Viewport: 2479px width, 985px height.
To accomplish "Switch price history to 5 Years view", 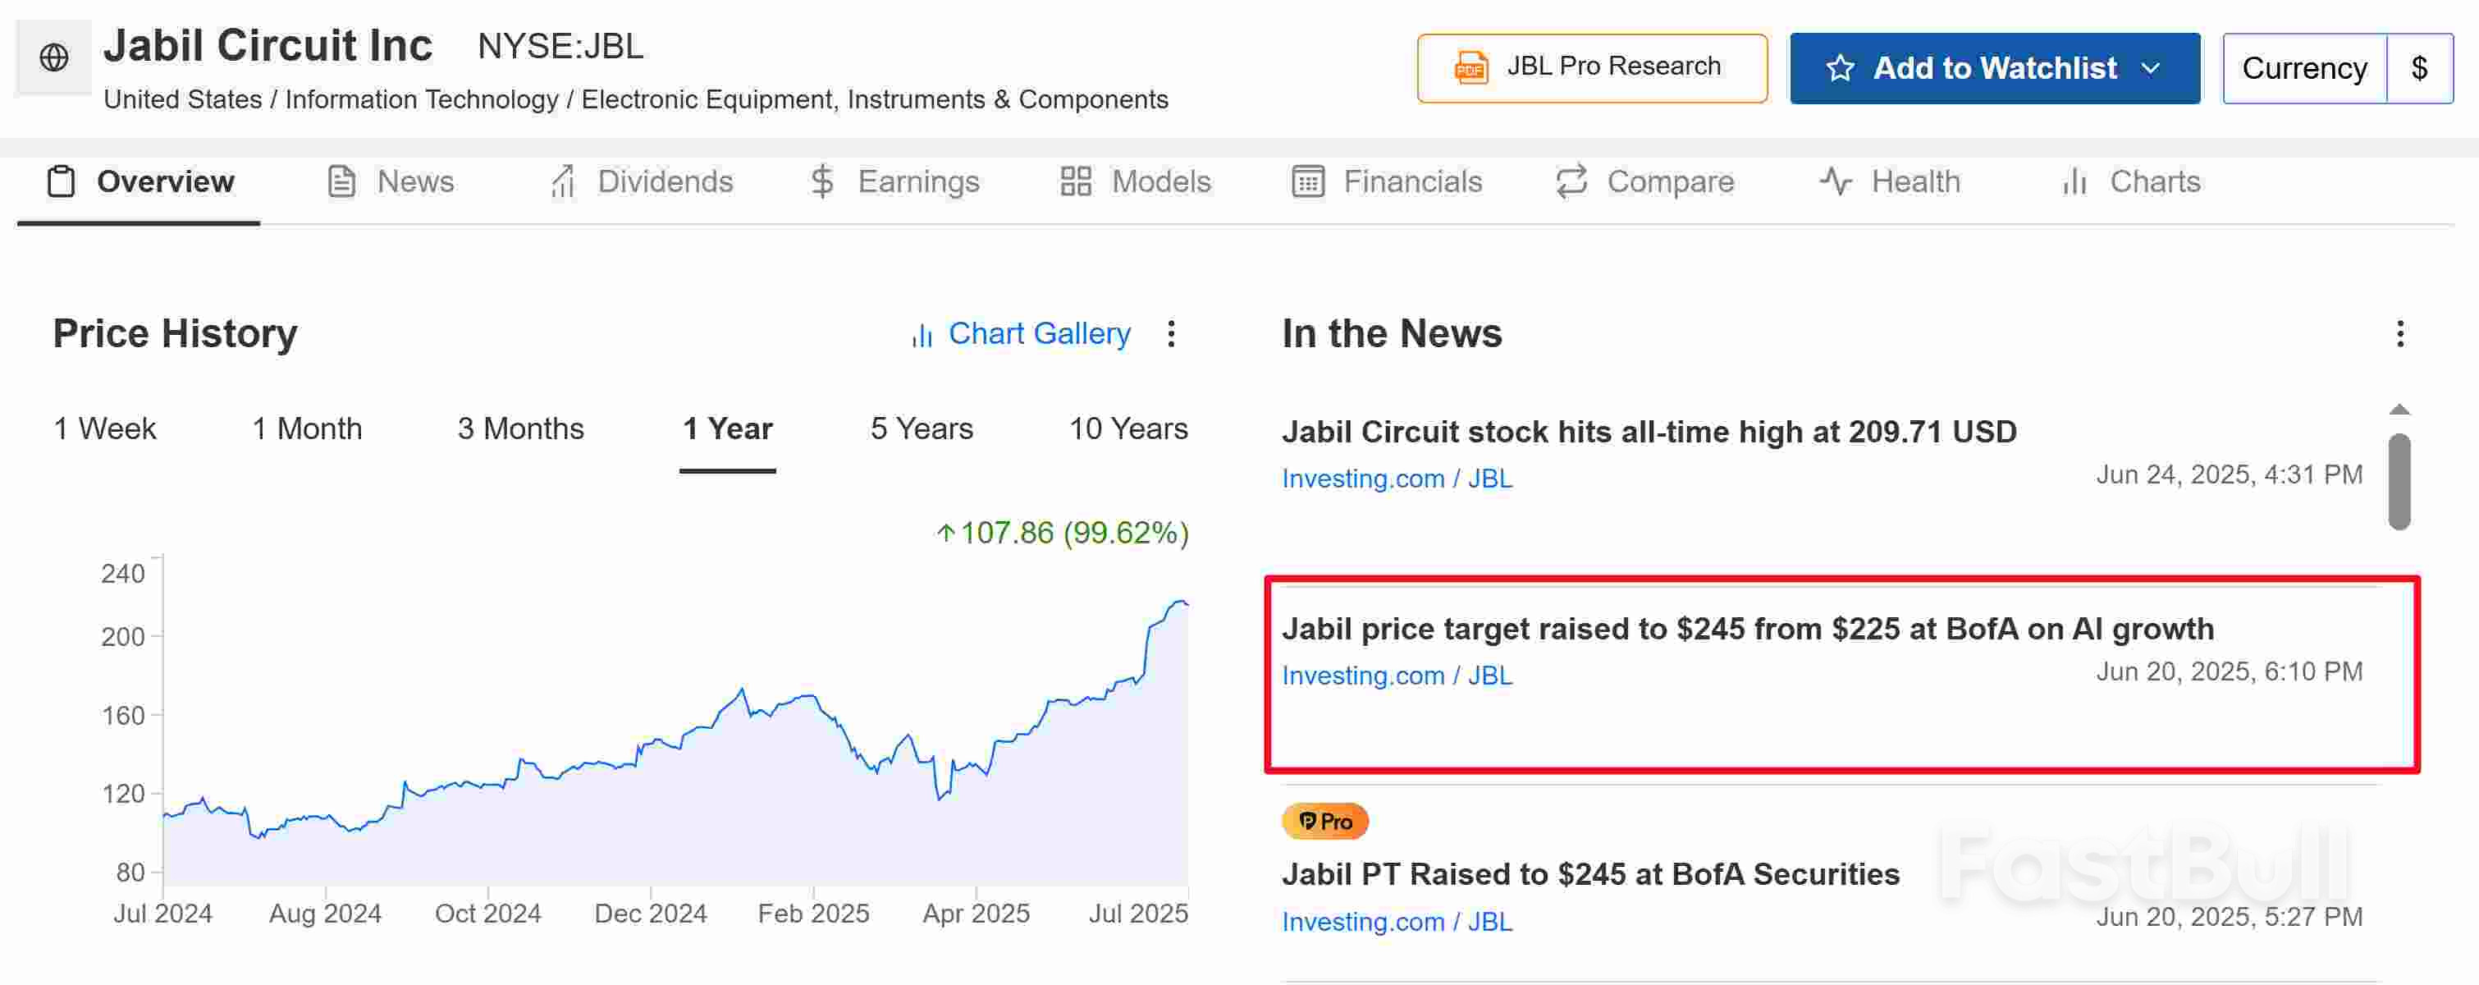I will pos(921,428).
